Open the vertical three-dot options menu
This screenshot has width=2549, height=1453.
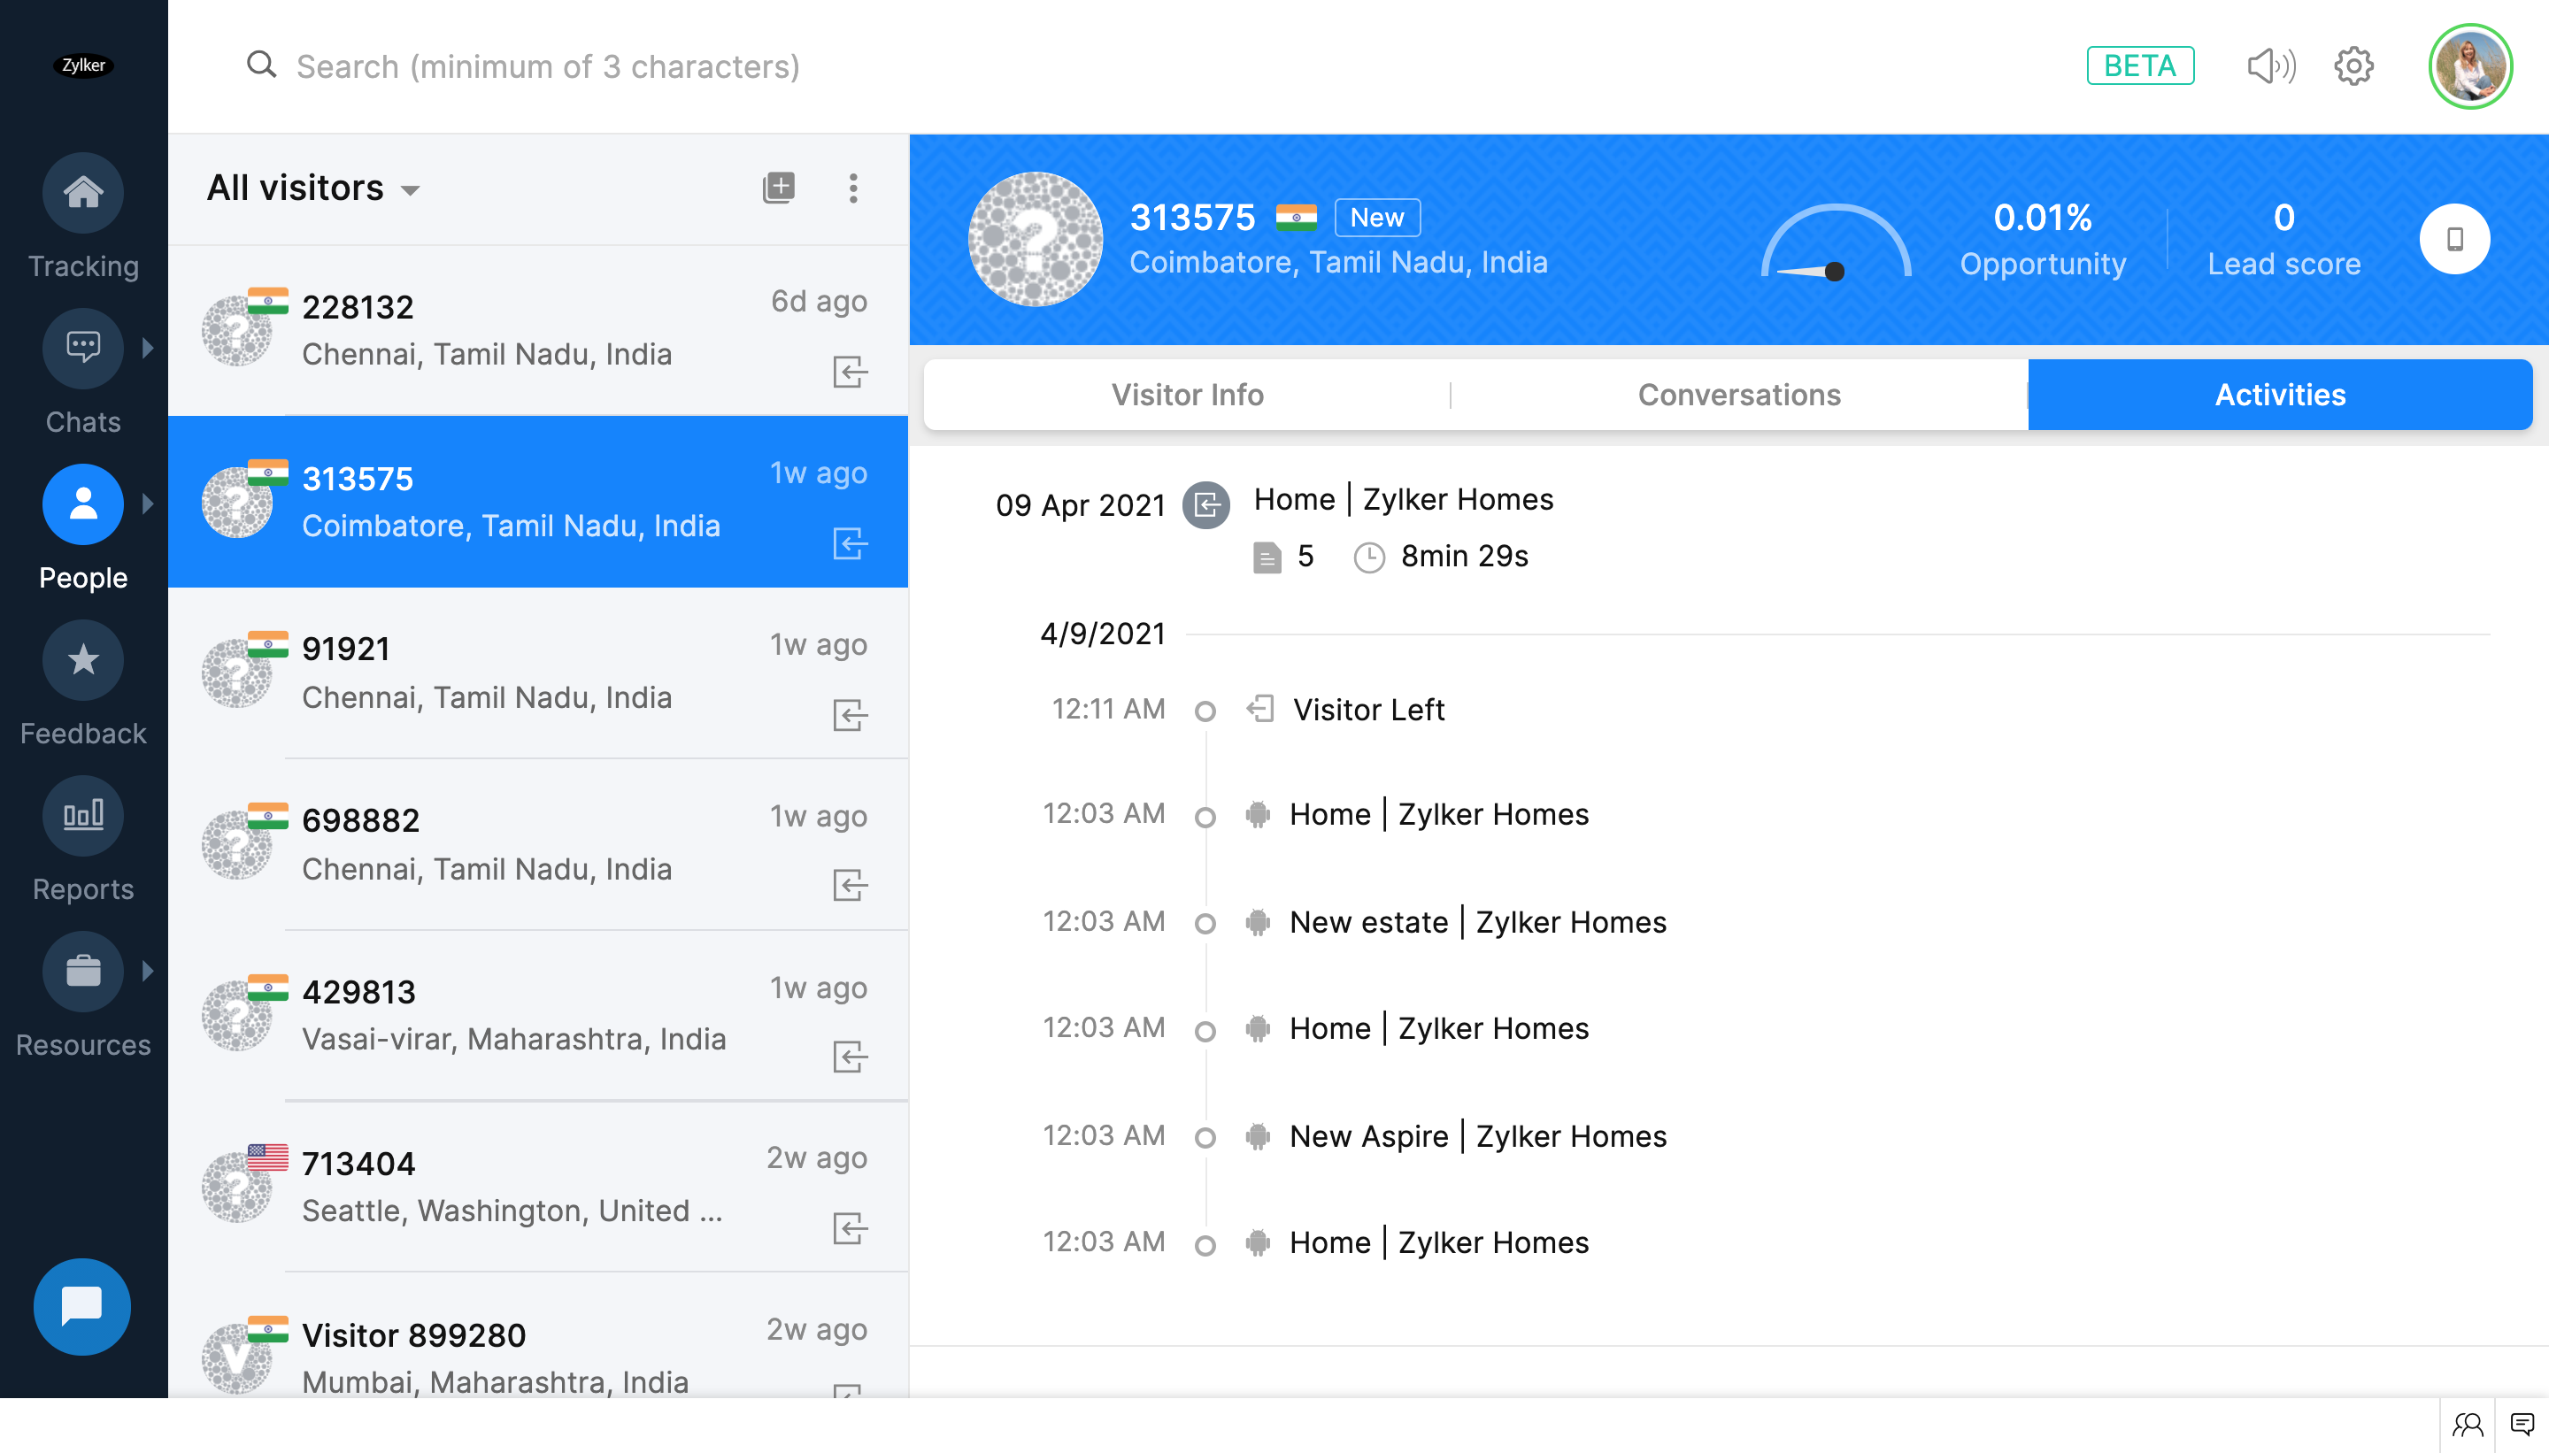coord(852,188)
